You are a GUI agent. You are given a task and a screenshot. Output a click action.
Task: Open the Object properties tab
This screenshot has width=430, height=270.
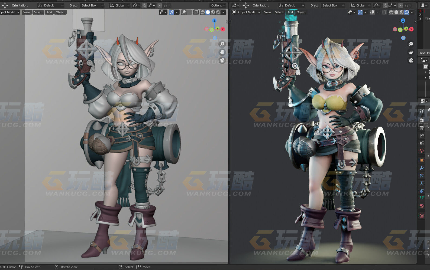click(422, 160)
